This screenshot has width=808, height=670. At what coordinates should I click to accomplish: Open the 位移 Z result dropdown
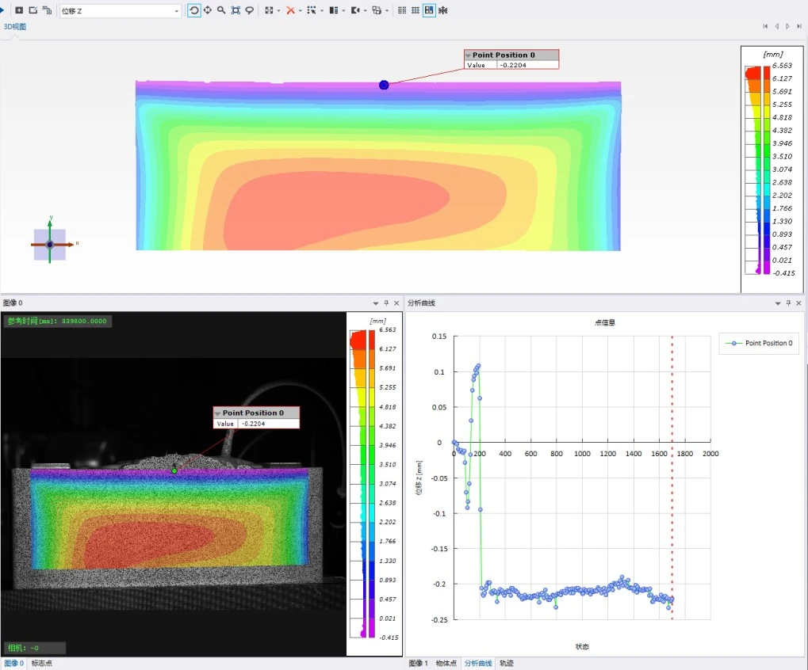(176, 11)
